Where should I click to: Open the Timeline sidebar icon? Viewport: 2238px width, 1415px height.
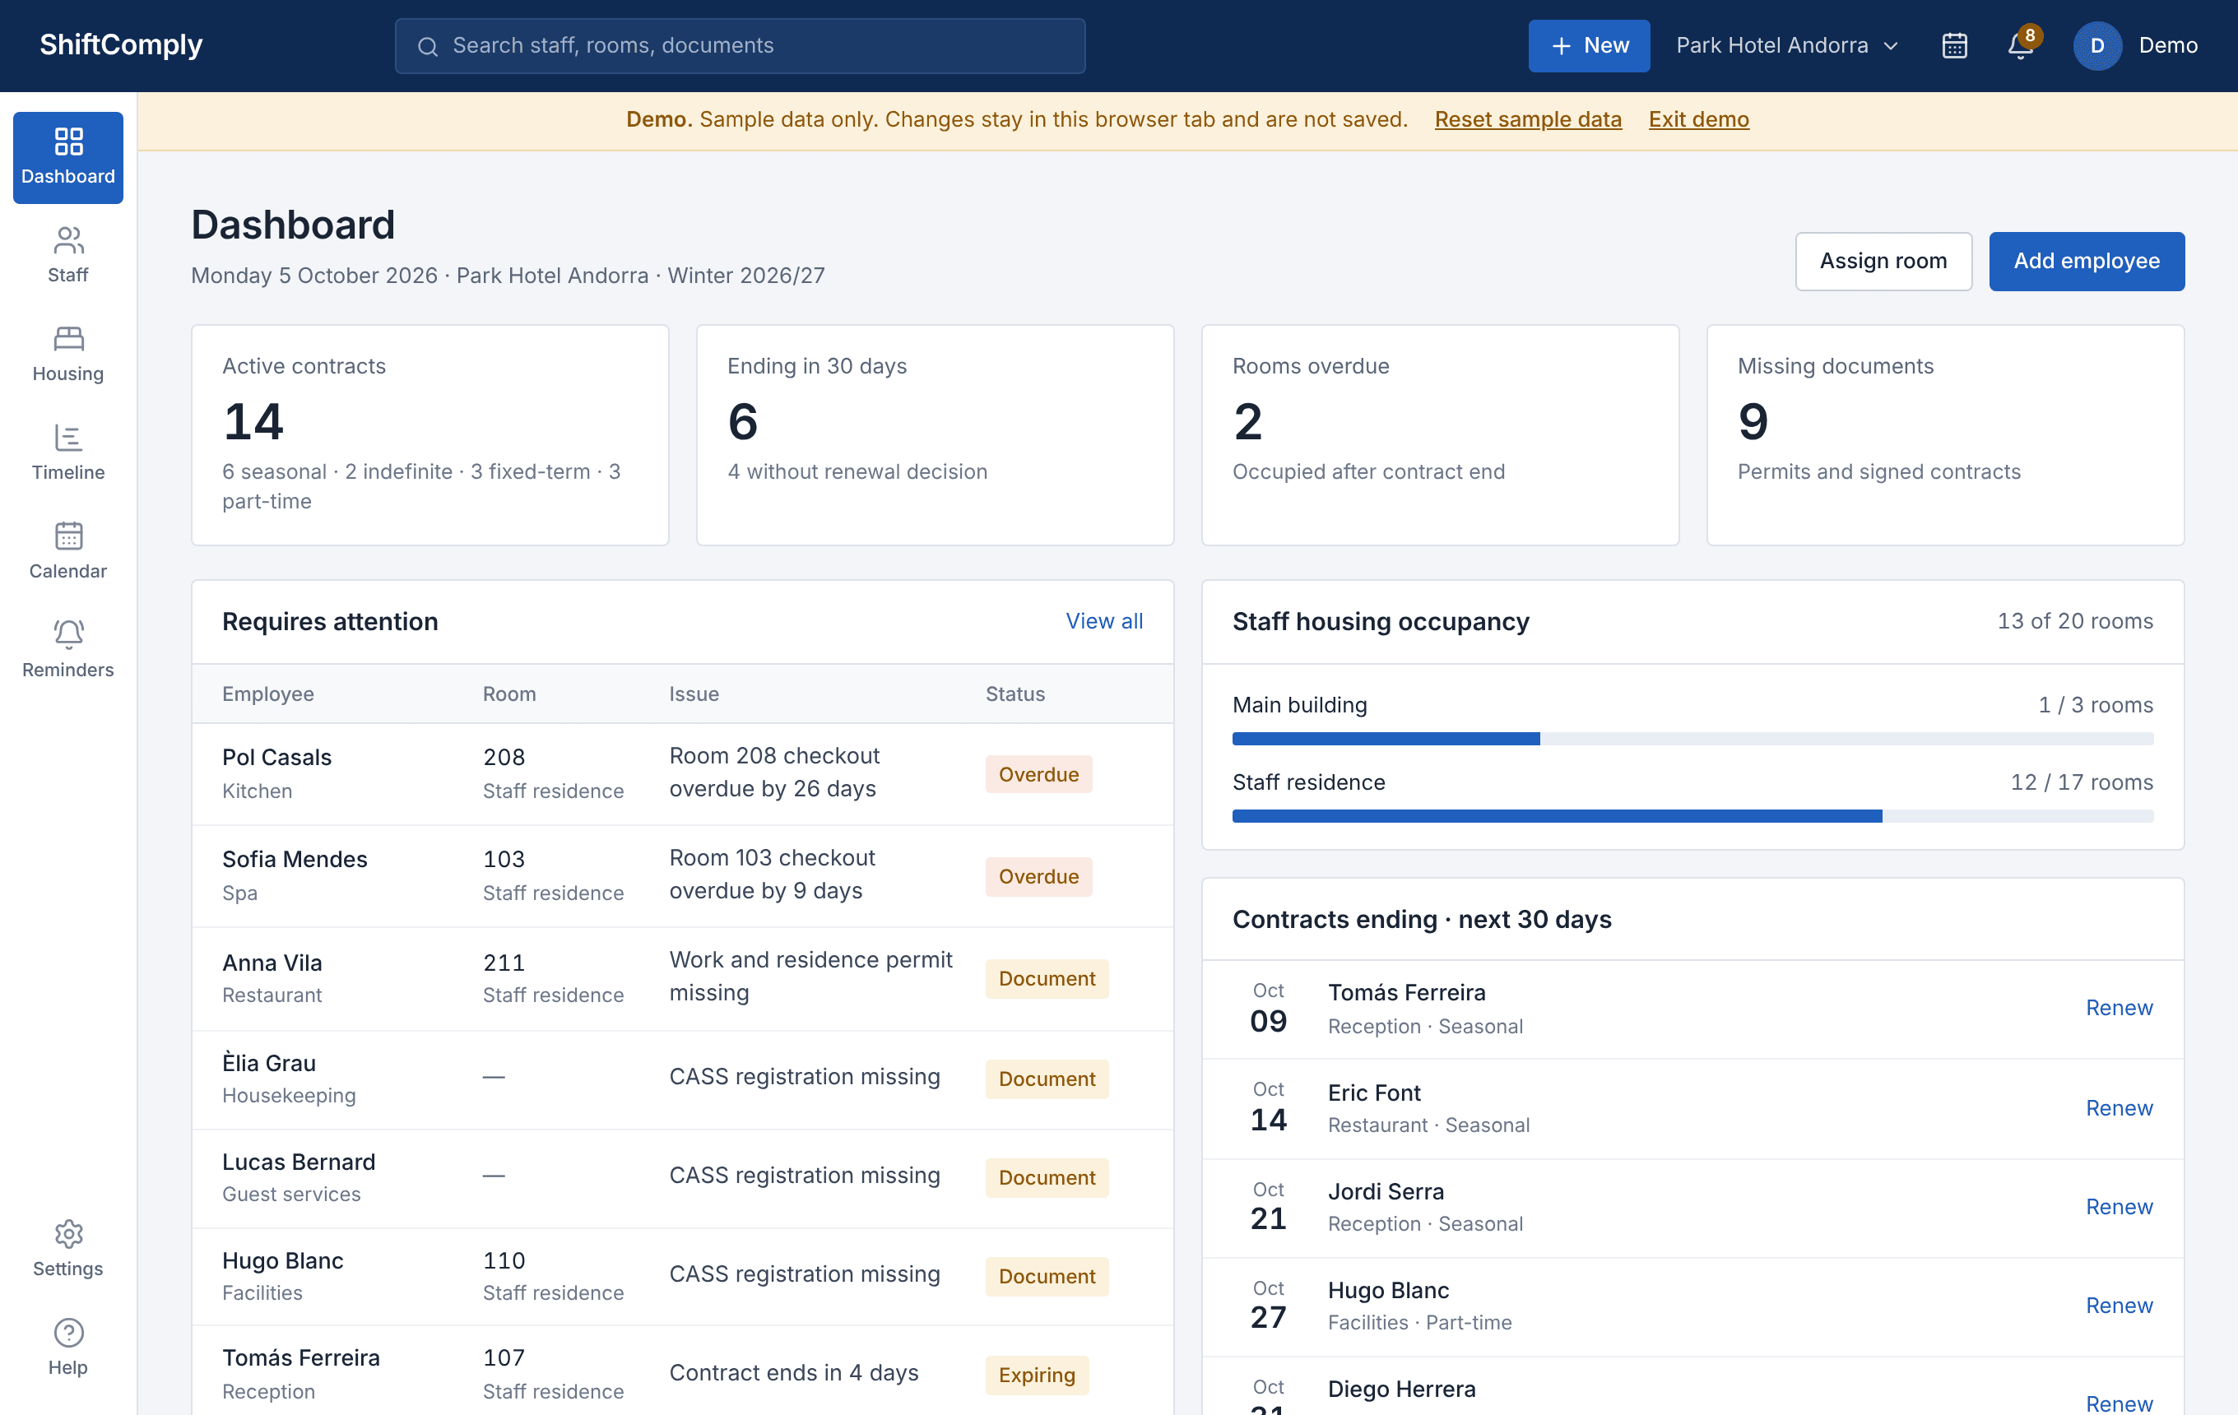point(67,452)
